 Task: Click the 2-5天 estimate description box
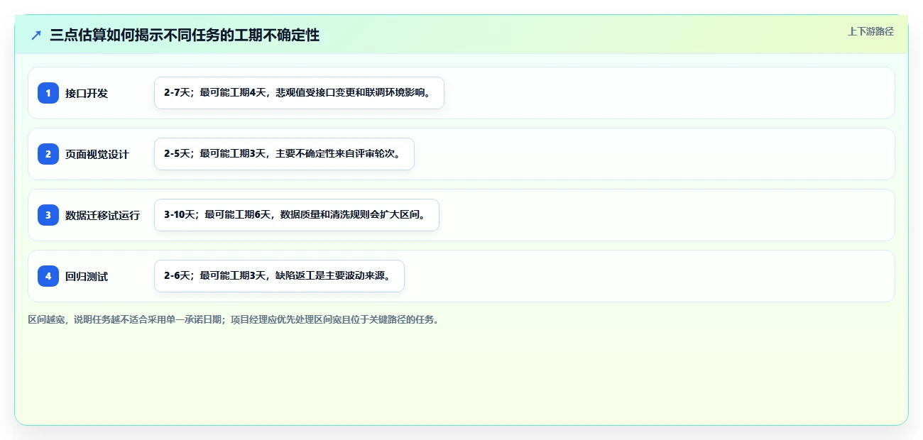284,154
